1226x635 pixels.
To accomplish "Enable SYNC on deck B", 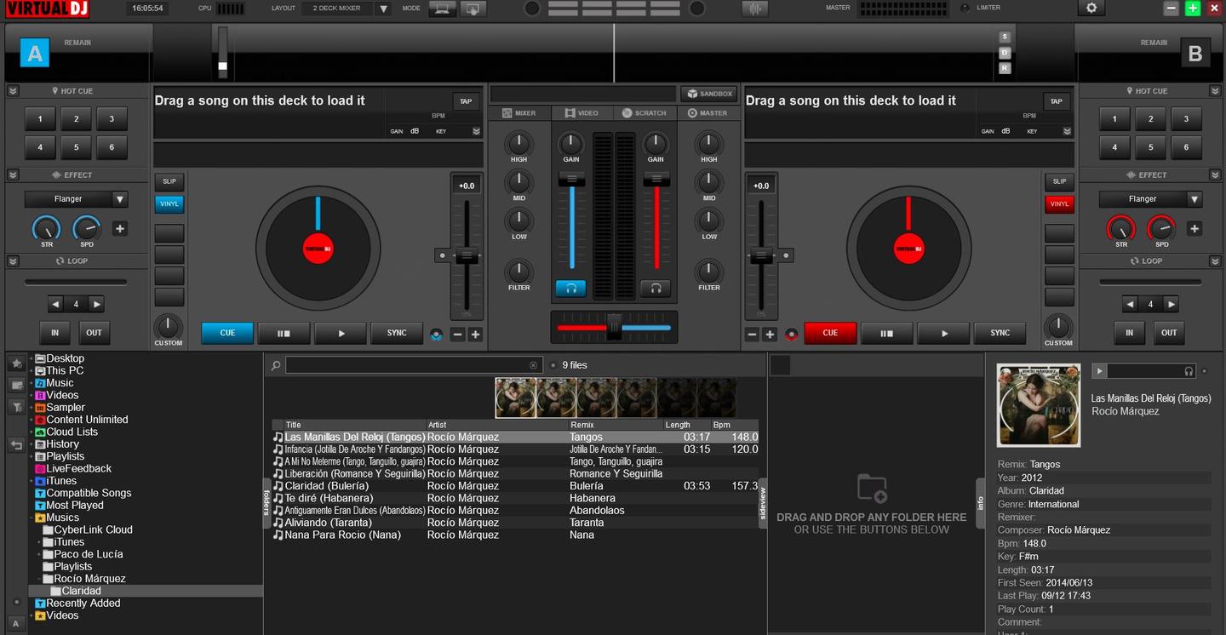I will [x=1000, y=333].
